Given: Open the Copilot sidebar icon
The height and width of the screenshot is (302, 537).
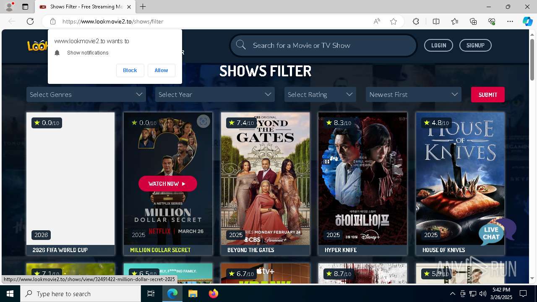Looking at the screenshot, I should point(527,21).
